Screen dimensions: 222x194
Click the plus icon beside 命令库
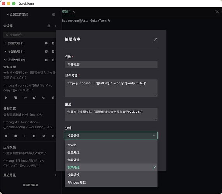pos(56,26)
